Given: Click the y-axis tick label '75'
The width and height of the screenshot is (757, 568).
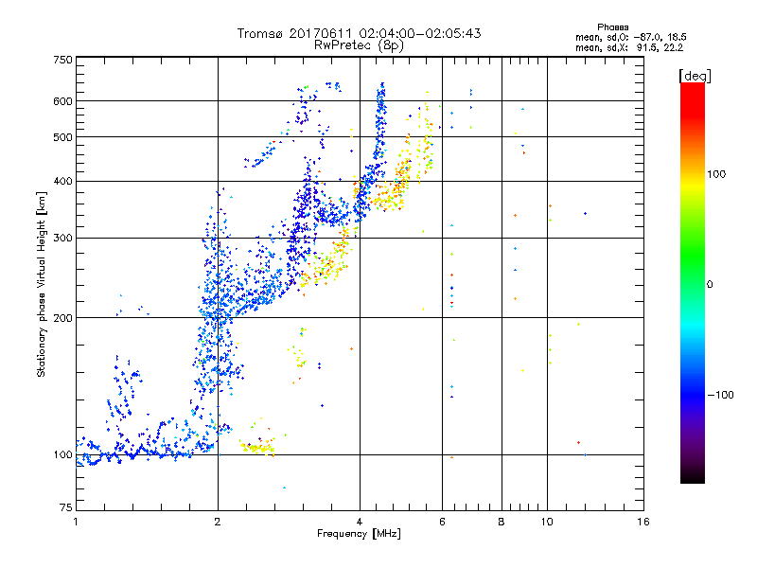Looking at the screenshot, I should click(x=66, y=507).
